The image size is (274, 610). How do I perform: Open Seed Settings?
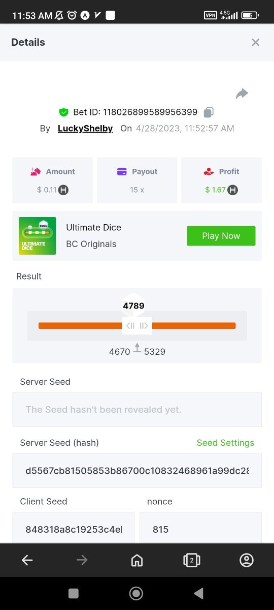(x=225, y=443)
